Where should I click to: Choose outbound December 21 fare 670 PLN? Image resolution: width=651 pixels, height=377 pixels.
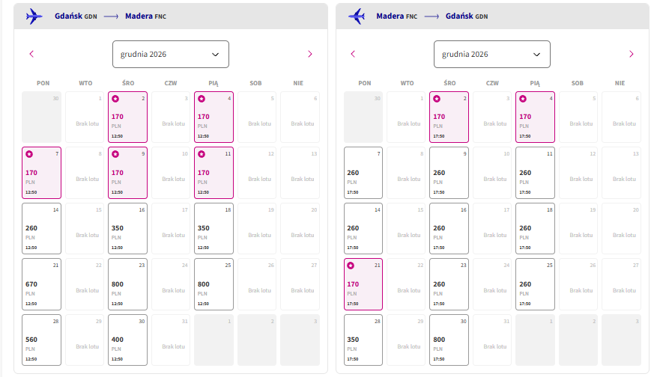pyautogui.click(x=41, y=284)
